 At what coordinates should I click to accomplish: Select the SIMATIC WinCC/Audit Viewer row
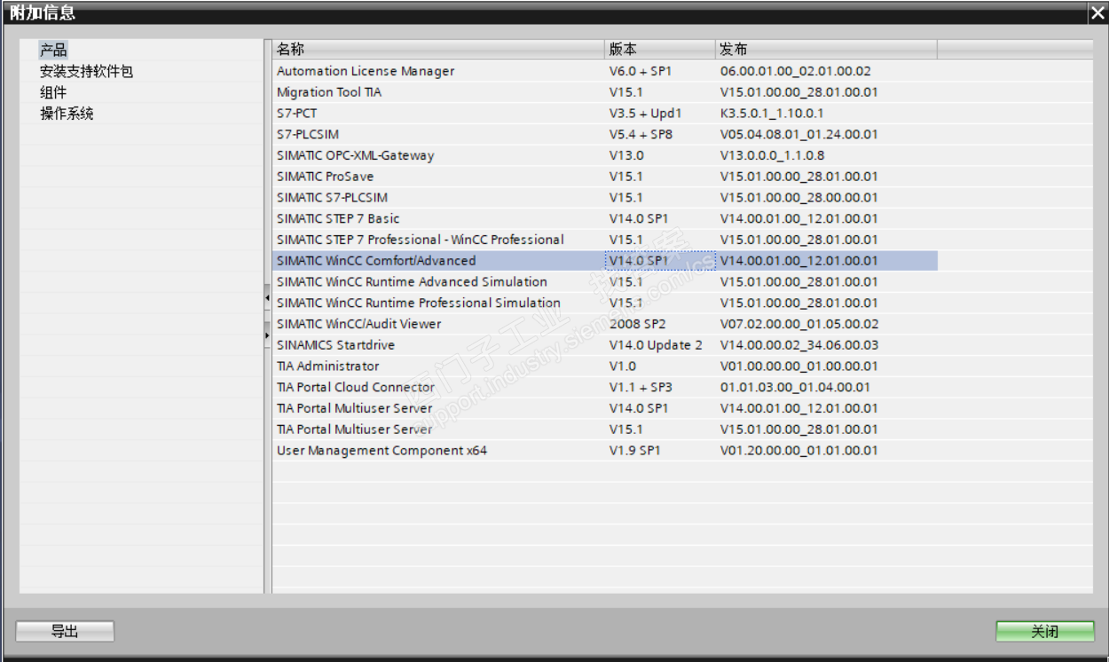coord(605,324)
